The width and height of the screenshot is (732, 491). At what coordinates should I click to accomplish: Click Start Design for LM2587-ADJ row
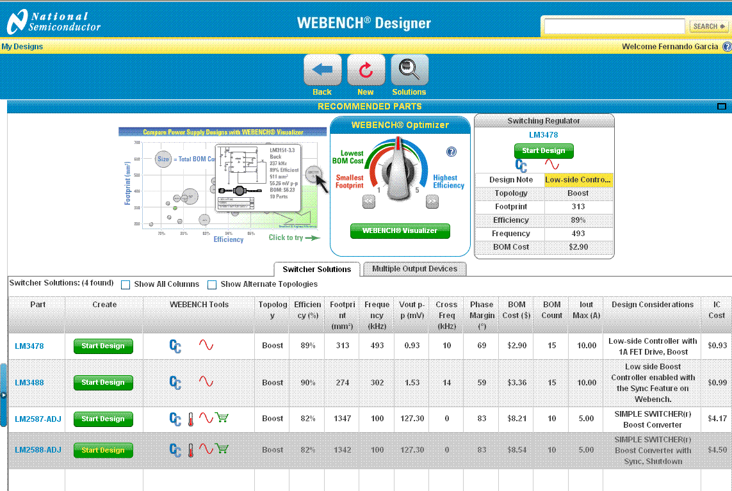pos(103,419)
